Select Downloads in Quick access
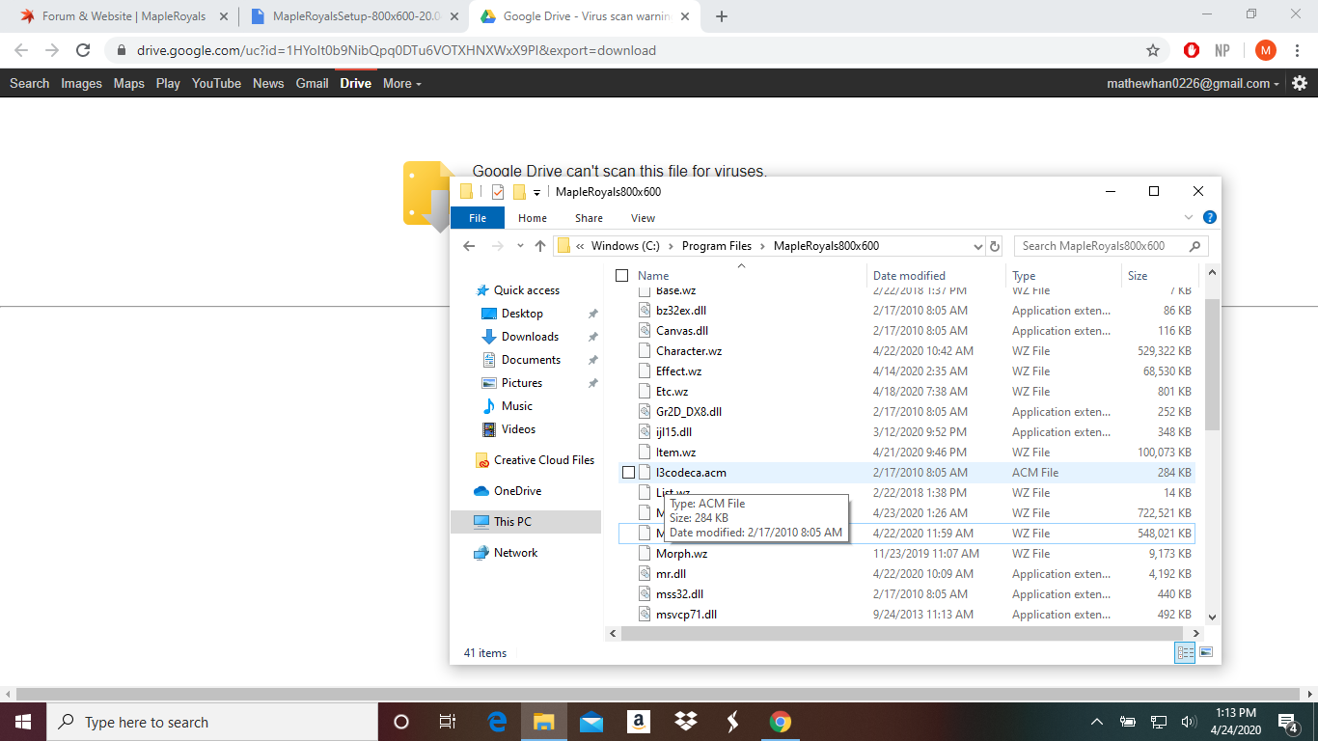Image resolution: width=1318 pixels, height=741 pixels. pyautogui.click(x=530, y=337)
